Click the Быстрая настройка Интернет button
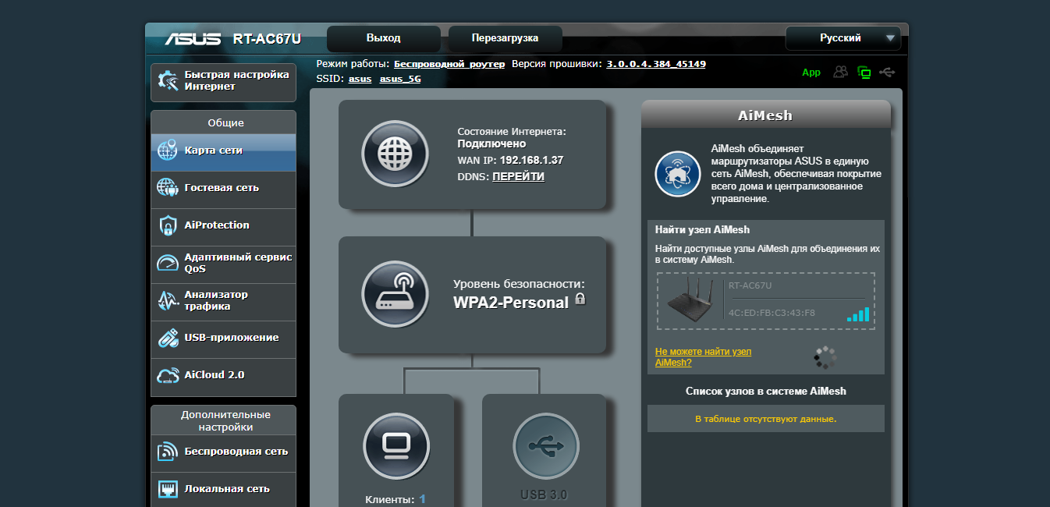 (x=223, y=83)
